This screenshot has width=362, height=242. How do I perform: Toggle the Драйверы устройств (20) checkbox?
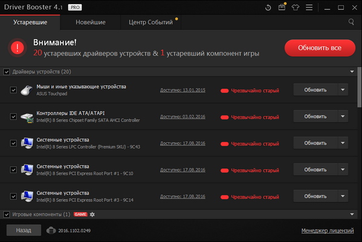[x=7, y=71]
